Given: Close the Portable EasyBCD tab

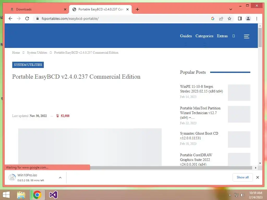Looking at the screenshot, I should click(127, 9).
